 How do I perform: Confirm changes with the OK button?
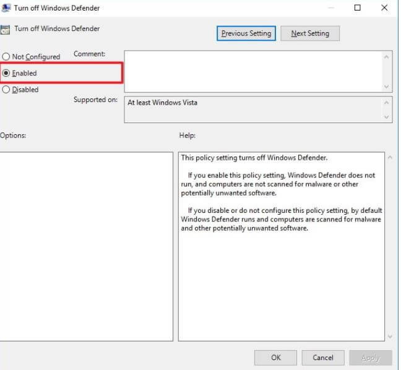[x=275, y=358]
